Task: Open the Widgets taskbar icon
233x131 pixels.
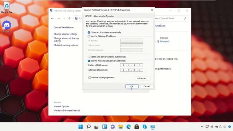Action: 104,127
